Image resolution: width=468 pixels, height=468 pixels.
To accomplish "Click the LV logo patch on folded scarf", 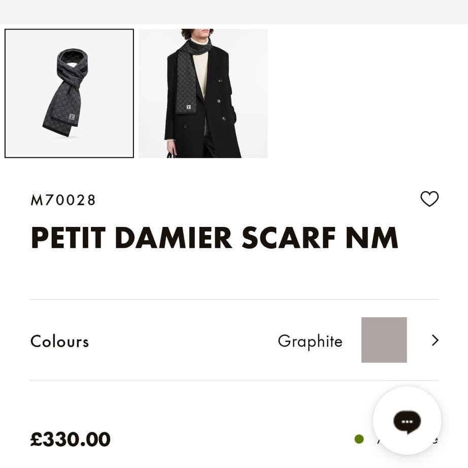I will 72,117.
